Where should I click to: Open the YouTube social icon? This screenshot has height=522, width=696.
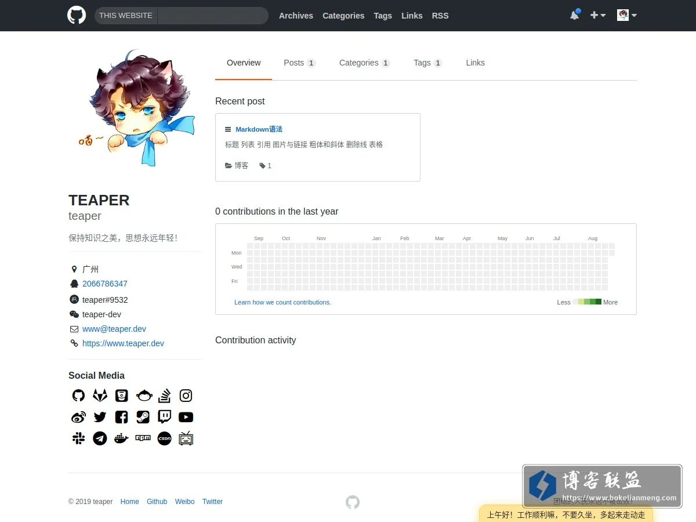186,417
